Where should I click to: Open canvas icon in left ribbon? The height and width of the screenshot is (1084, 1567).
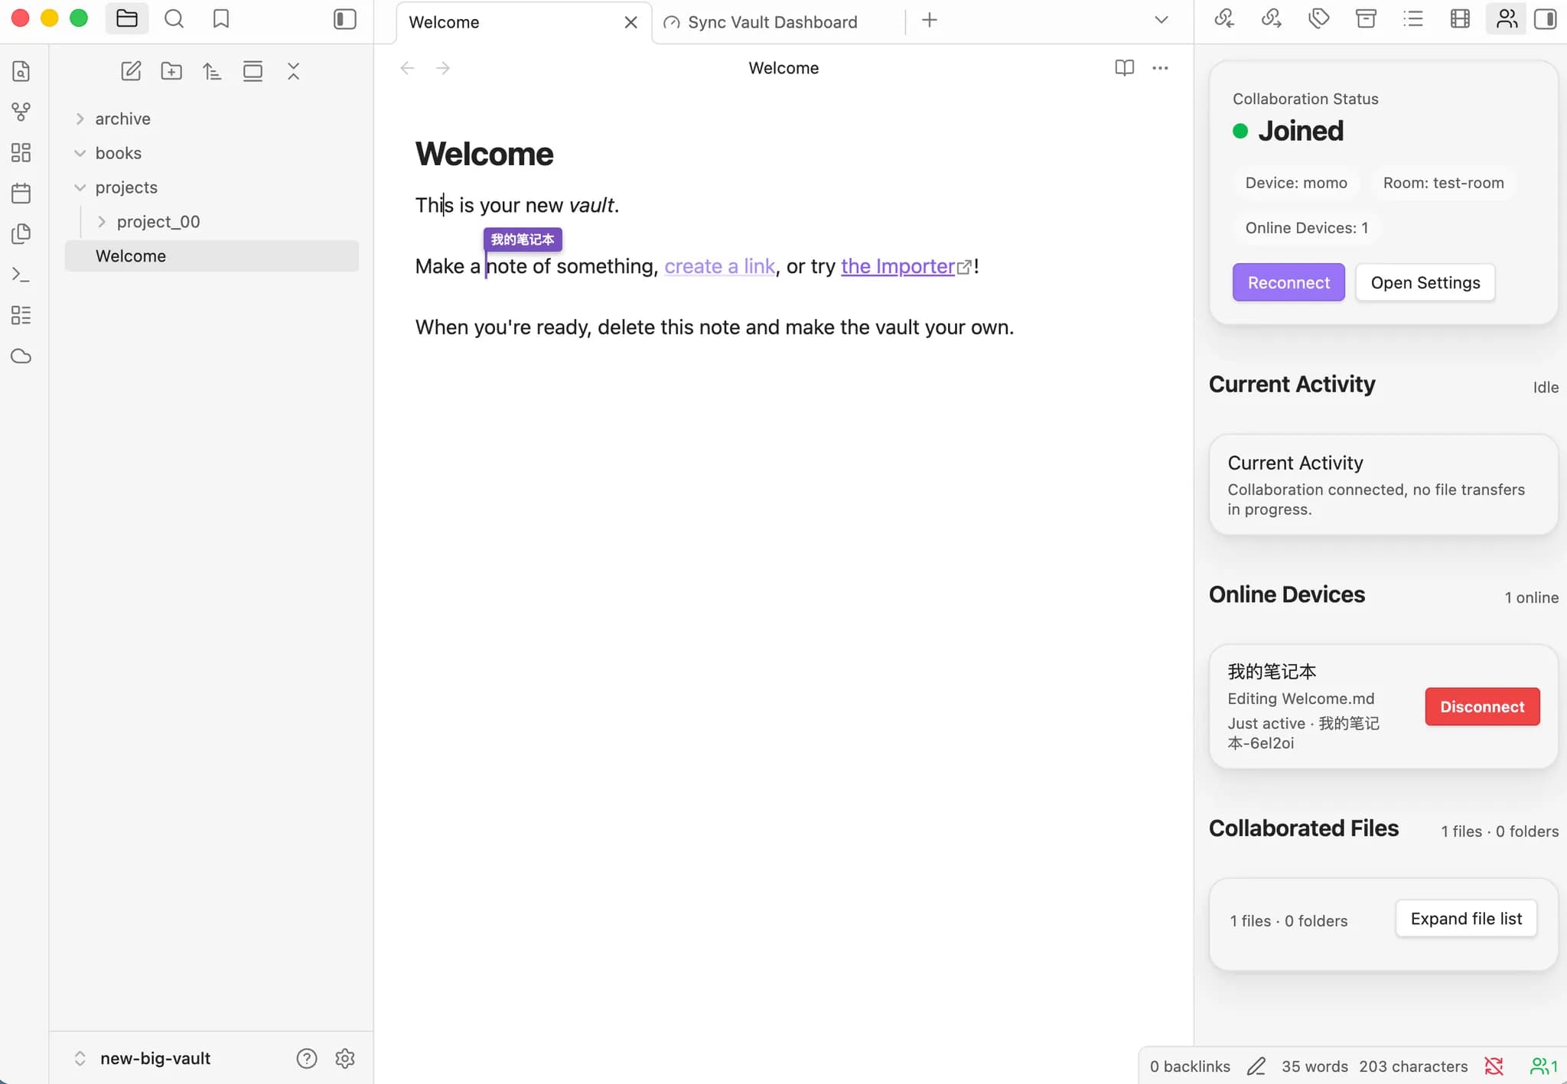21,152
